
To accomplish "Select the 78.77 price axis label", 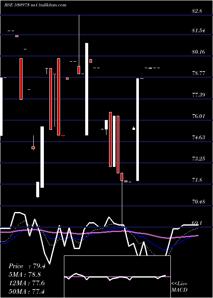I will coord(199,73).
